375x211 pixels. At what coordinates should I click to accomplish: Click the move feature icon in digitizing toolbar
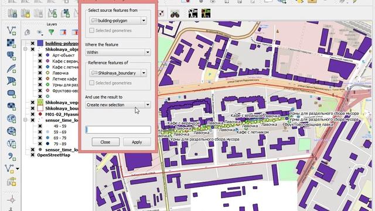pos(65,13)
